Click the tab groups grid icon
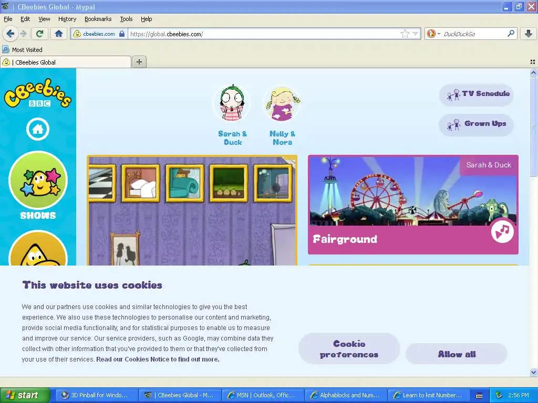 533,62
